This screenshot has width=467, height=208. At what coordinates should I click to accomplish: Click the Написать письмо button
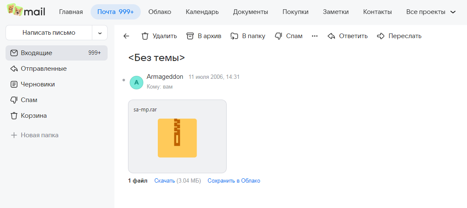tap(49, 33)
